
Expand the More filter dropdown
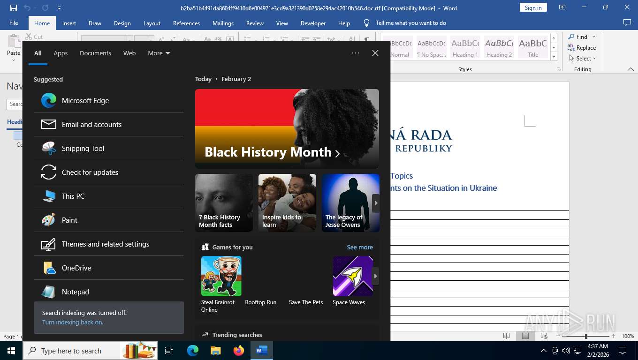159,53
